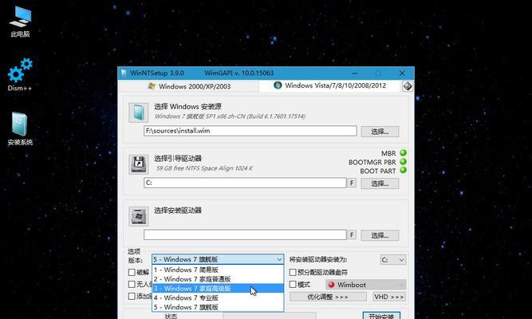Click the F button next to boot drive field

(352, 183)
